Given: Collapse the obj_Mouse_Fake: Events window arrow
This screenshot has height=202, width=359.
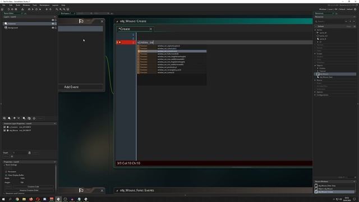Looking at the screenshot, I should point(117,191).
